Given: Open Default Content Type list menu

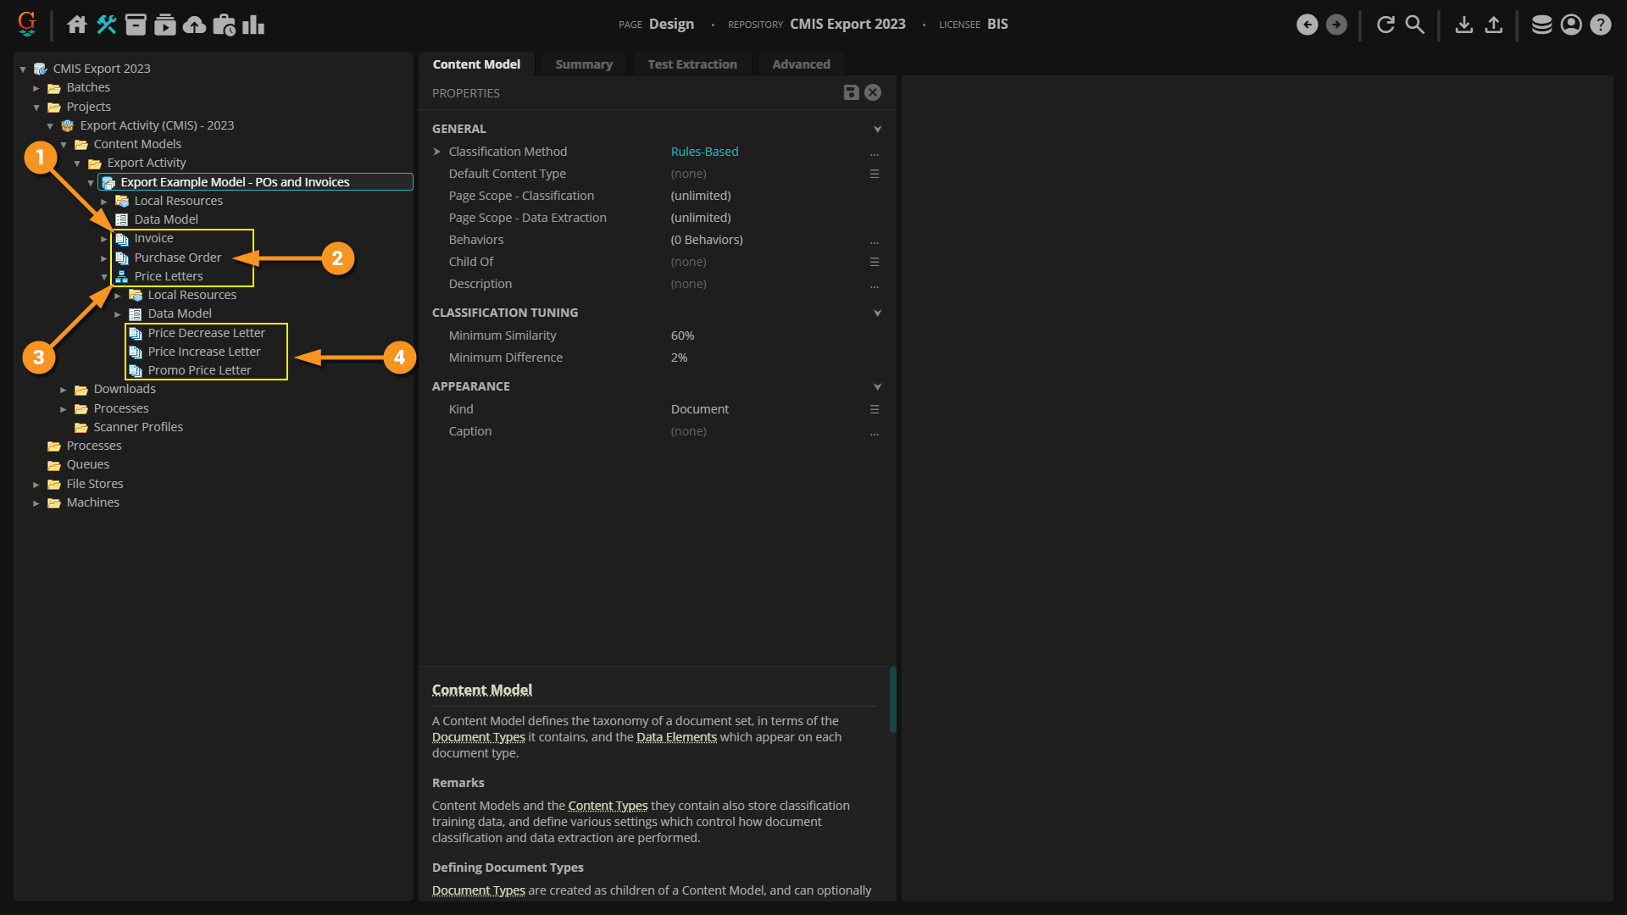Looking at the screenshot, I should [874, 174].
